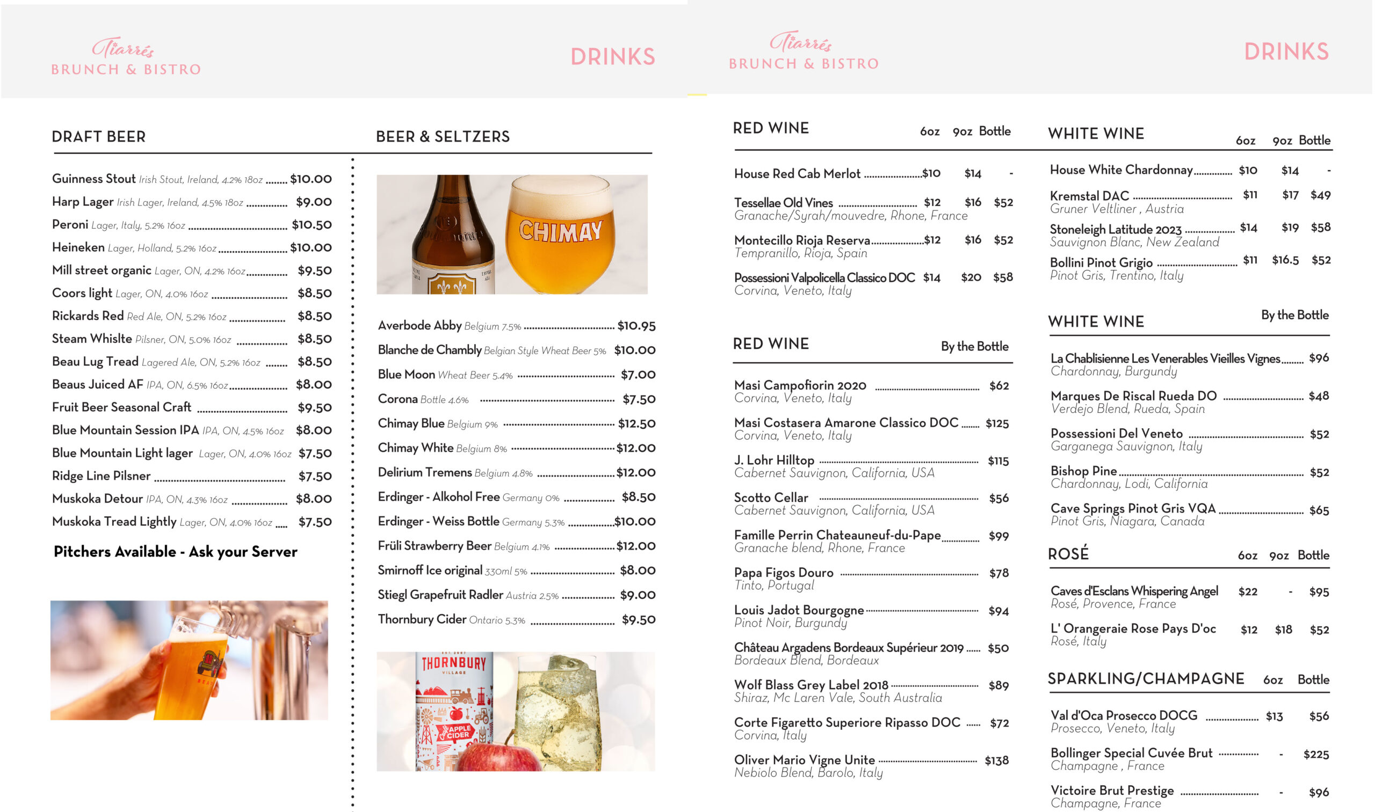Select Chimay Blue Belgium 9%
Viewport: 1375px width, 812px height.
click(516, 423)
